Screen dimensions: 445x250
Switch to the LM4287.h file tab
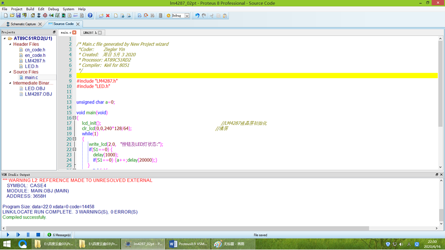pos(90,32)
